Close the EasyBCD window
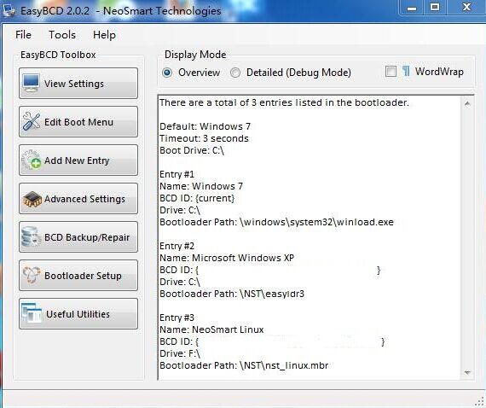Viewport: 486px width, 408px height. pos(466,8)
